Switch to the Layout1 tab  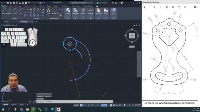tap(13, 105)
